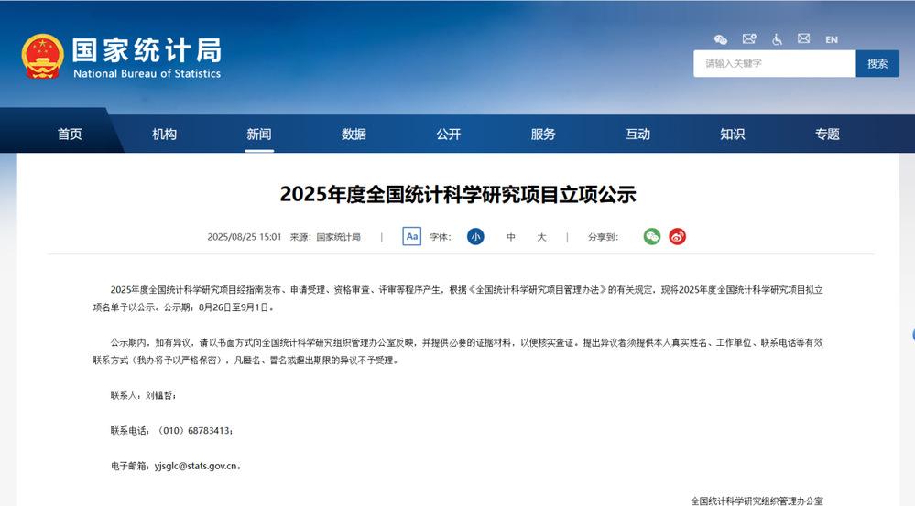Click the plain envelope mail icon
915x506 pixels.
coord(803,39)
